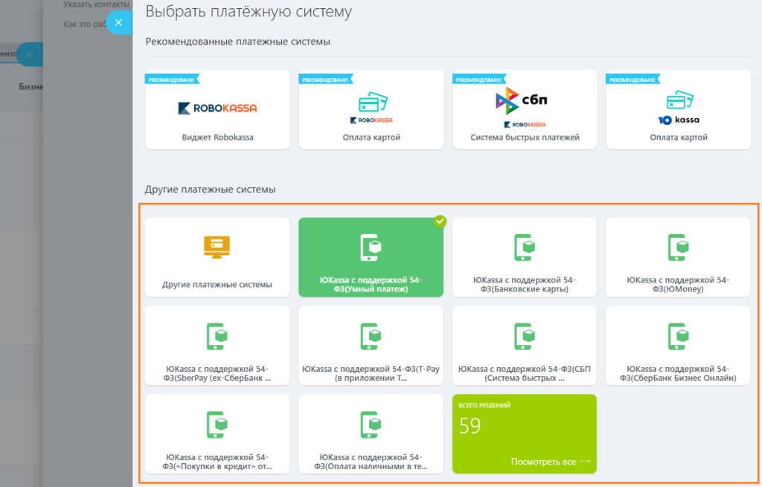This screenshot has width=762, height=487.
Task: Click the phone icon on the ЮKassa 54-ФЗ(СБП) tile
Action: click(x=525, y=337)
